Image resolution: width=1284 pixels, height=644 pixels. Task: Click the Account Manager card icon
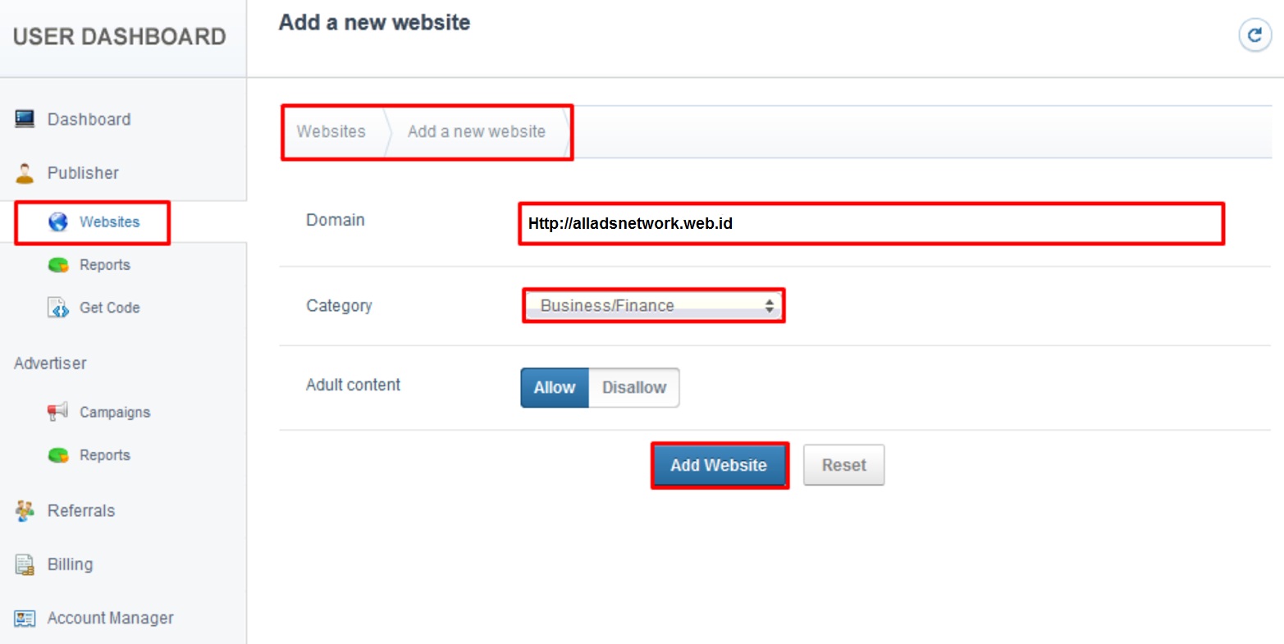[x=25, y=618]
